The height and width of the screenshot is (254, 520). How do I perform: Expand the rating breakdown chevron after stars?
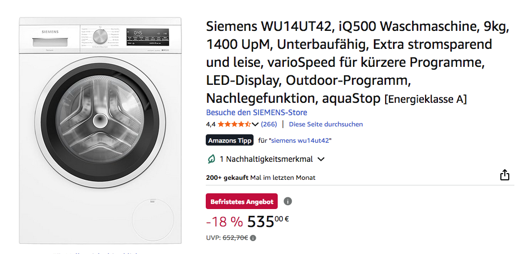(x=256, y=124)
